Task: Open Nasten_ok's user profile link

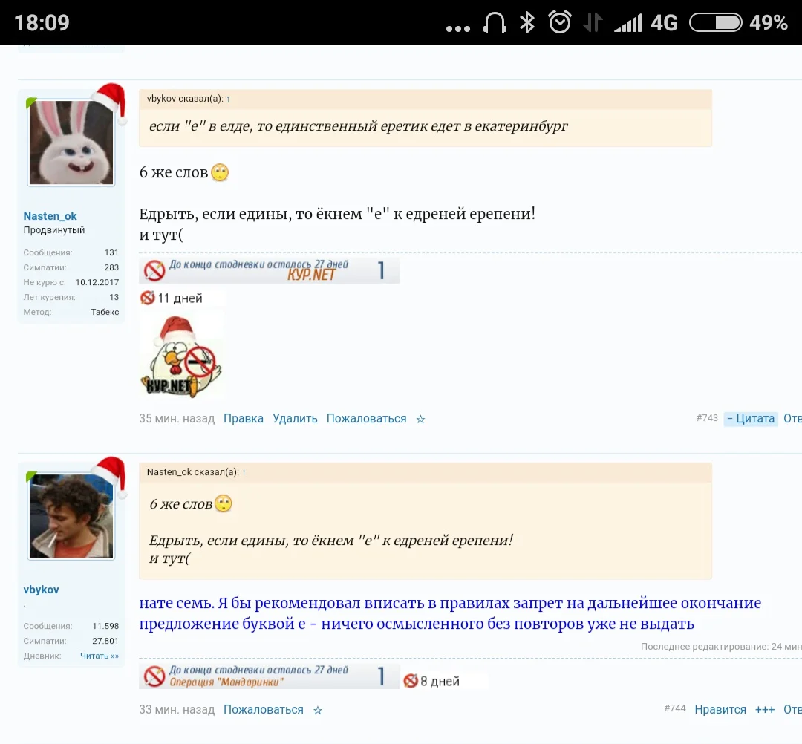Action: [50, 216]
